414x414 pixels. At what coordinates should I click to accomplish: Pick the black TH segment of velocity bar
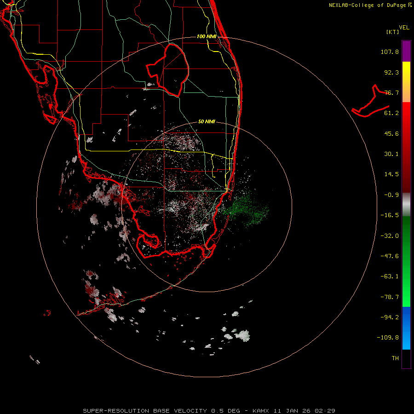[406, 359]
